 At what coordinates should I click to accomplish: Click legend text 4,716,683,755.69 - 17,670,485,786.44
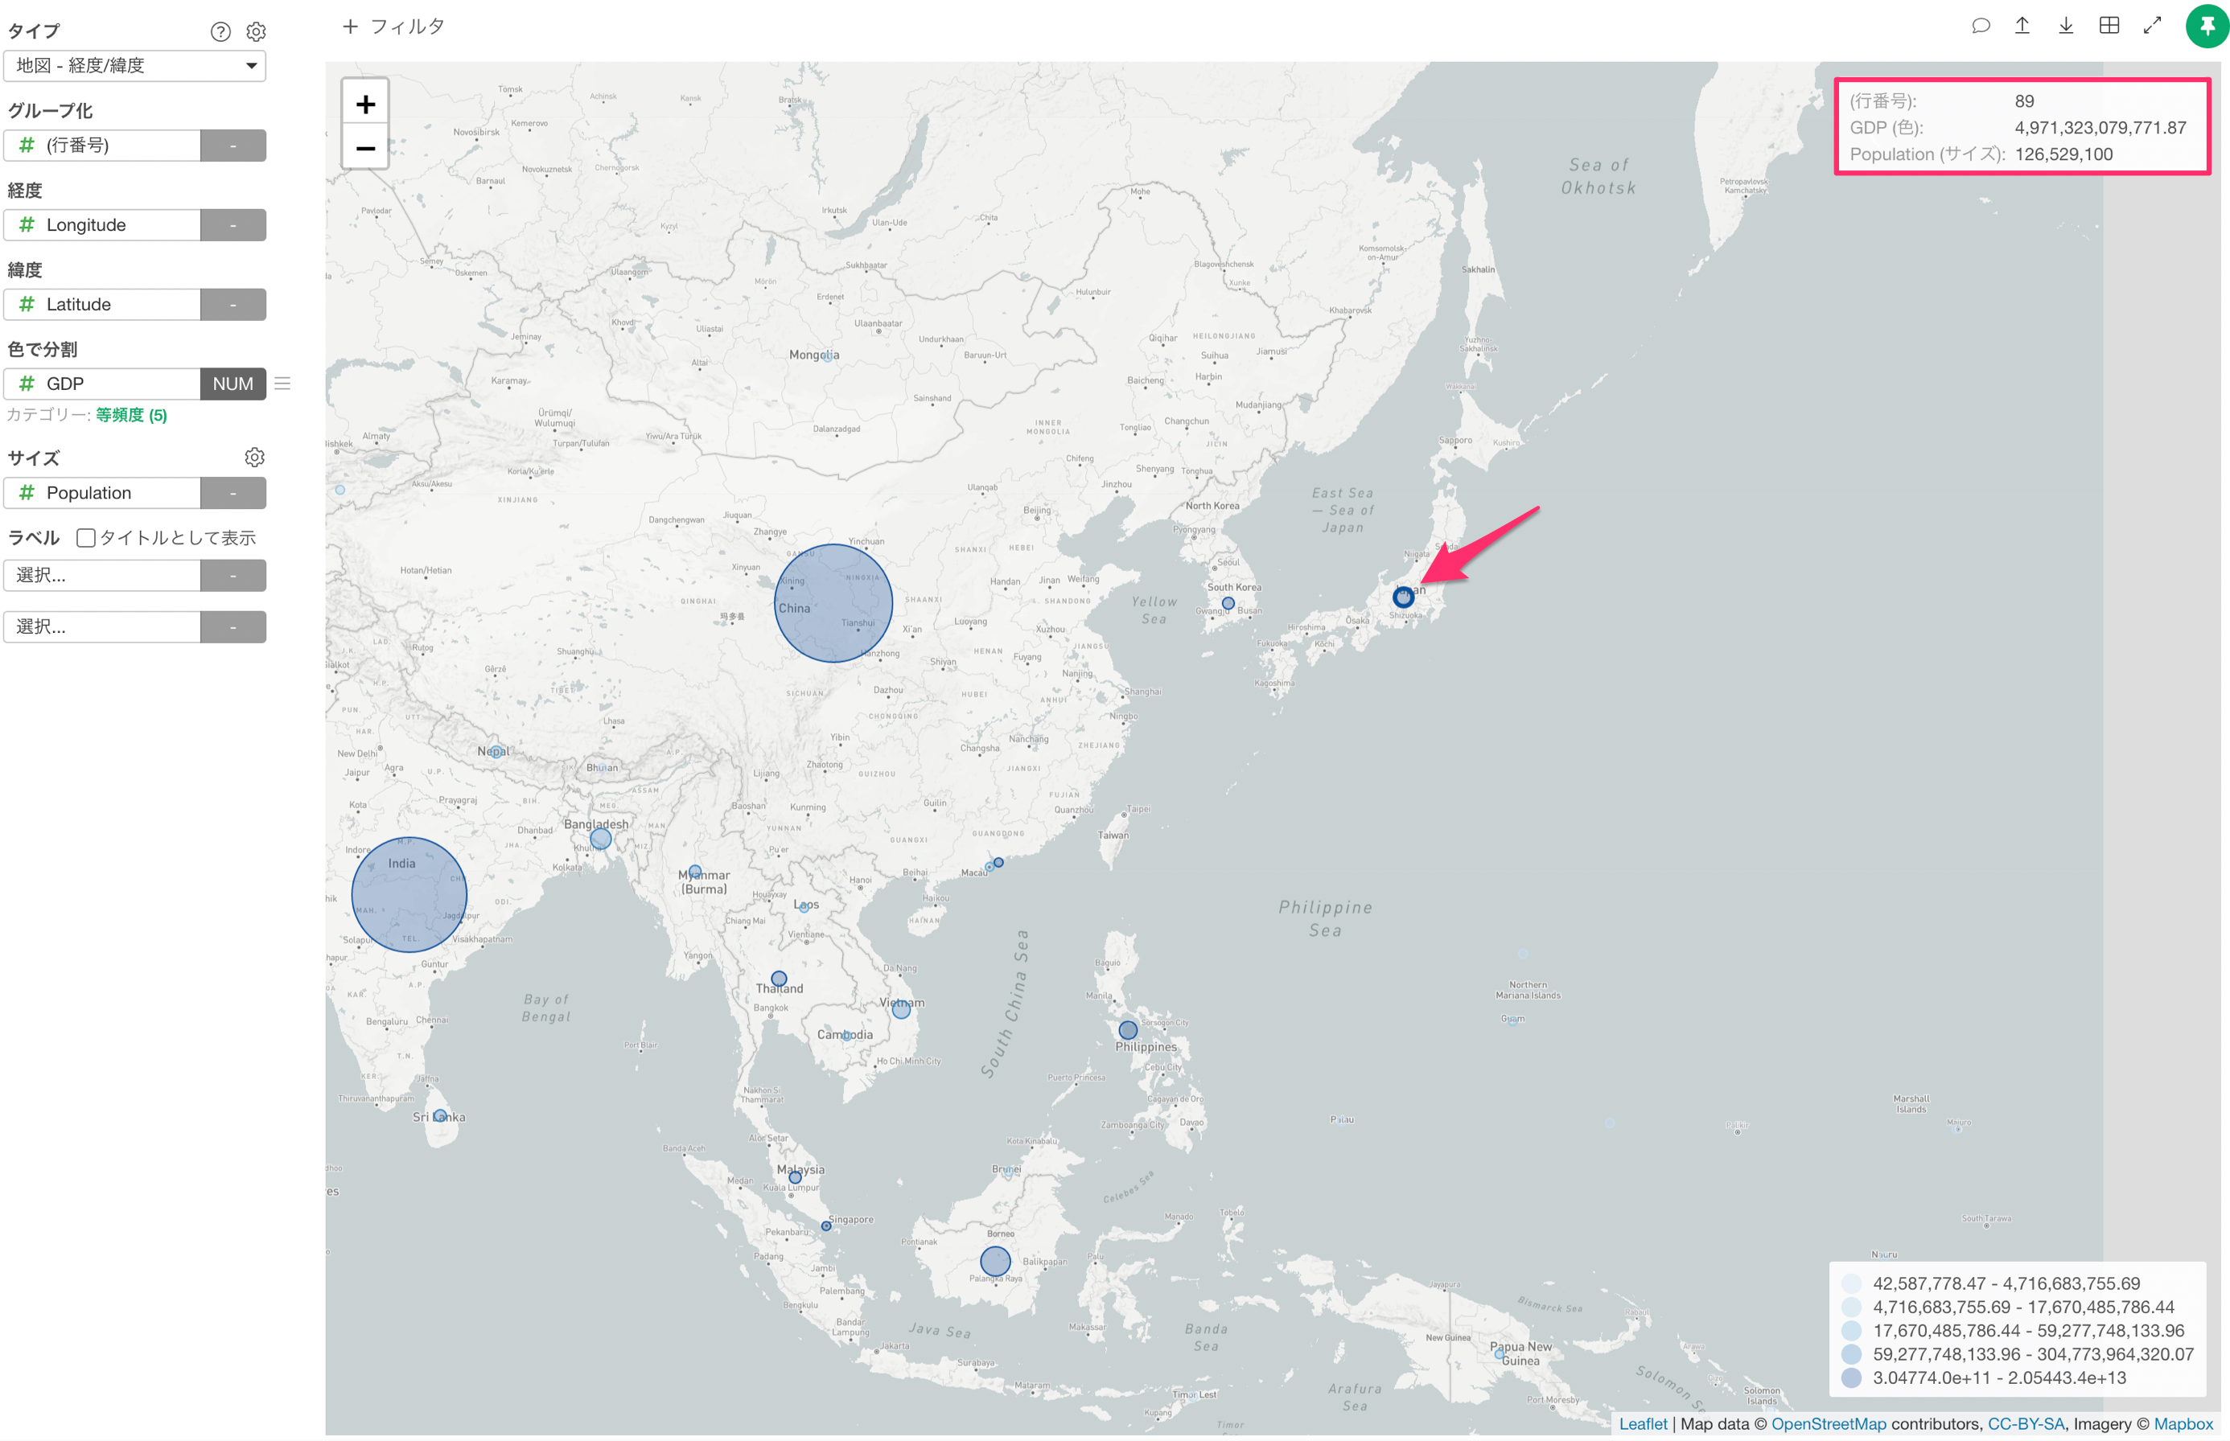(2022, 1308)
